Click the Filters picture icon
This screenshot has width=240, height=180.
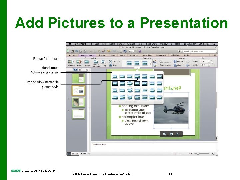tap(87, 62)
